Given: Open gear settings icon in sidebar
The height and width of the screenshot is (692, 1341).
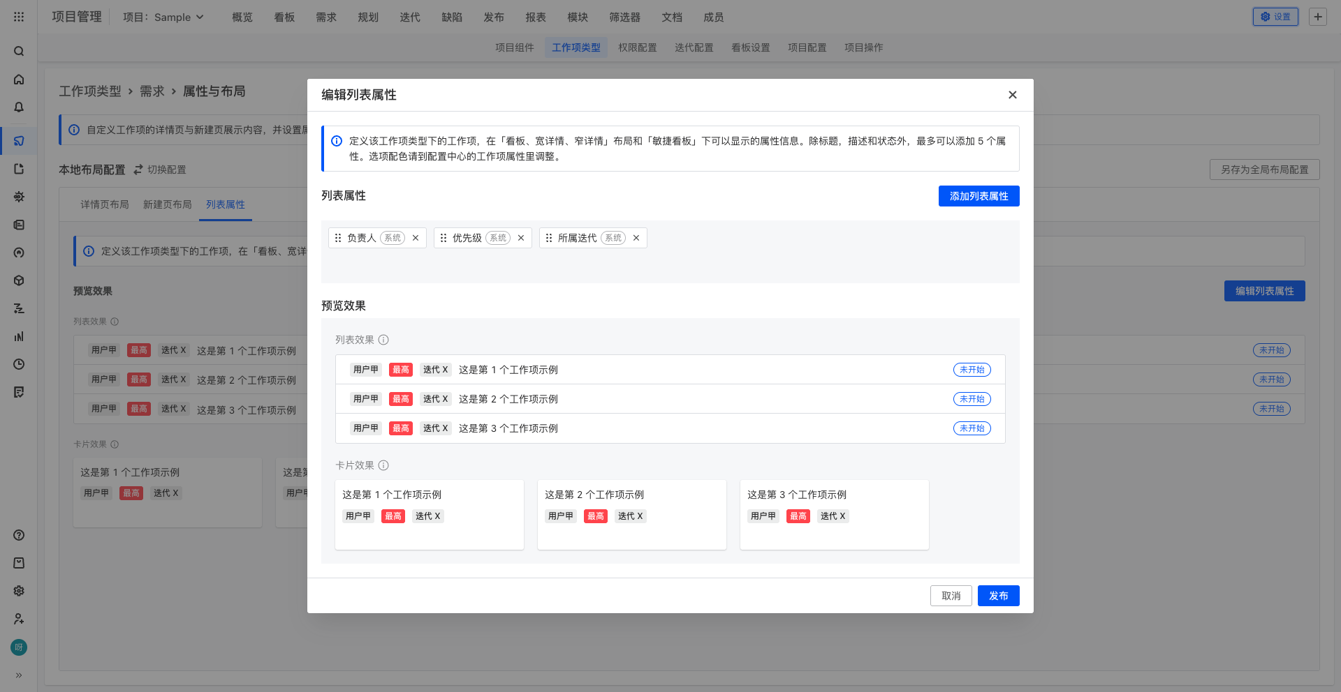Looking at the screenshot, I should [19, 591].
